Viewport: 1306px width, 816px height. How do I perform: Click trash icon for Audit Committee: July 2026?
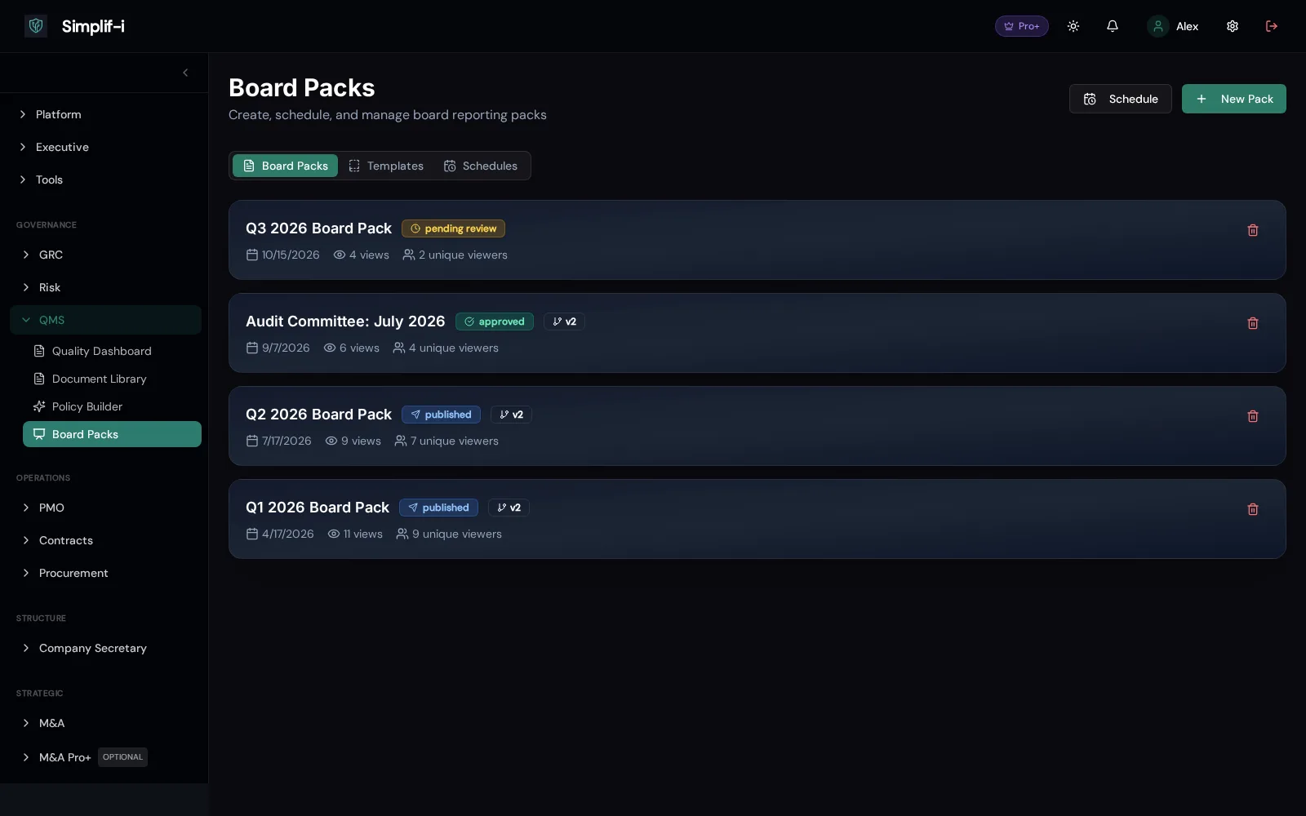pyautogui.click(x=1253, y=323)
